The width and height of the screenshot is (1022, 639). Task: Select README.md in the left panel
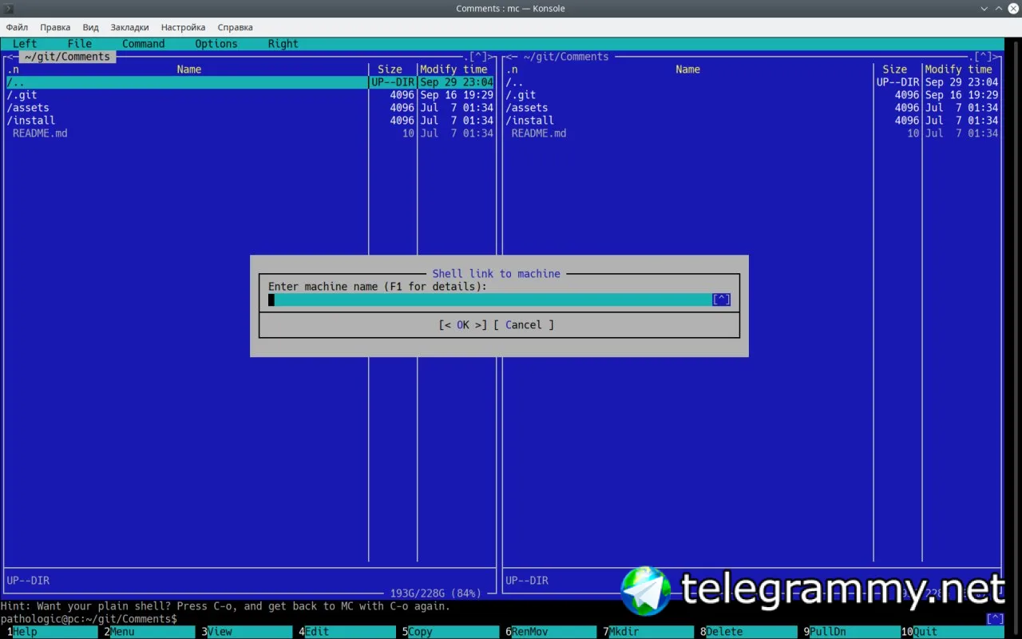[x=250, y=133]
